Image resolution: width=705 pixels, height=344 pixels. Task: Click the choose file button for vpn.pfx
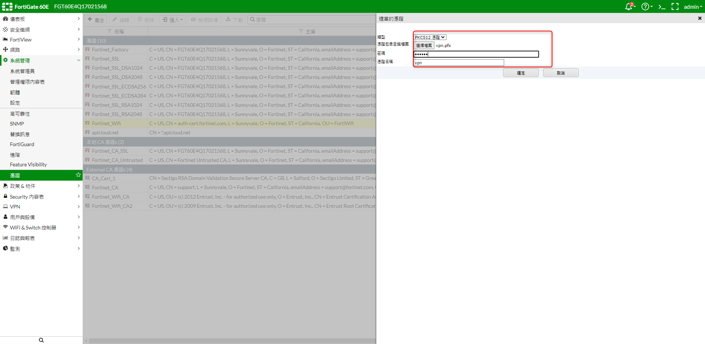tap(424, 45)
